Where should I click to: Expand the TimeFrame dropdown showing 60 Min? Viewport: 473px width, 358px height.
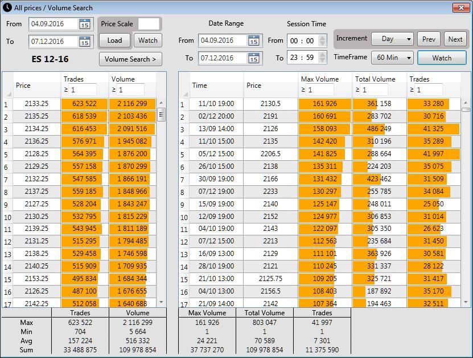click(x=392, y=58)
